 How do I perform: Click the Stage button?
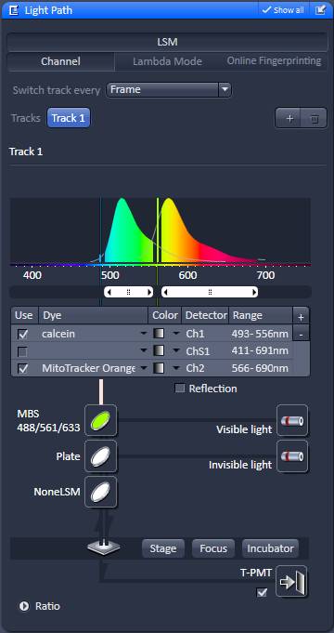point(162,548)
